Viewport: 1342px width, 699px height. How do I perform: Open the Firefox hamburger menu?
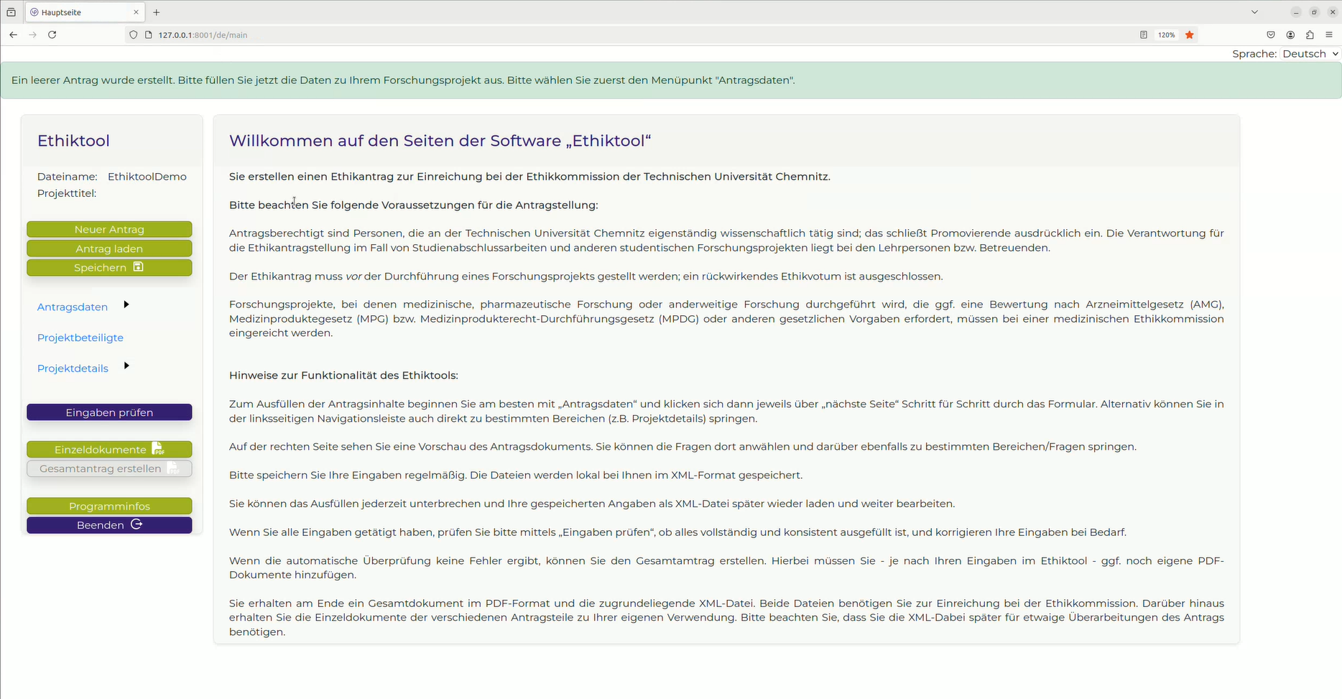(1329, 34)
